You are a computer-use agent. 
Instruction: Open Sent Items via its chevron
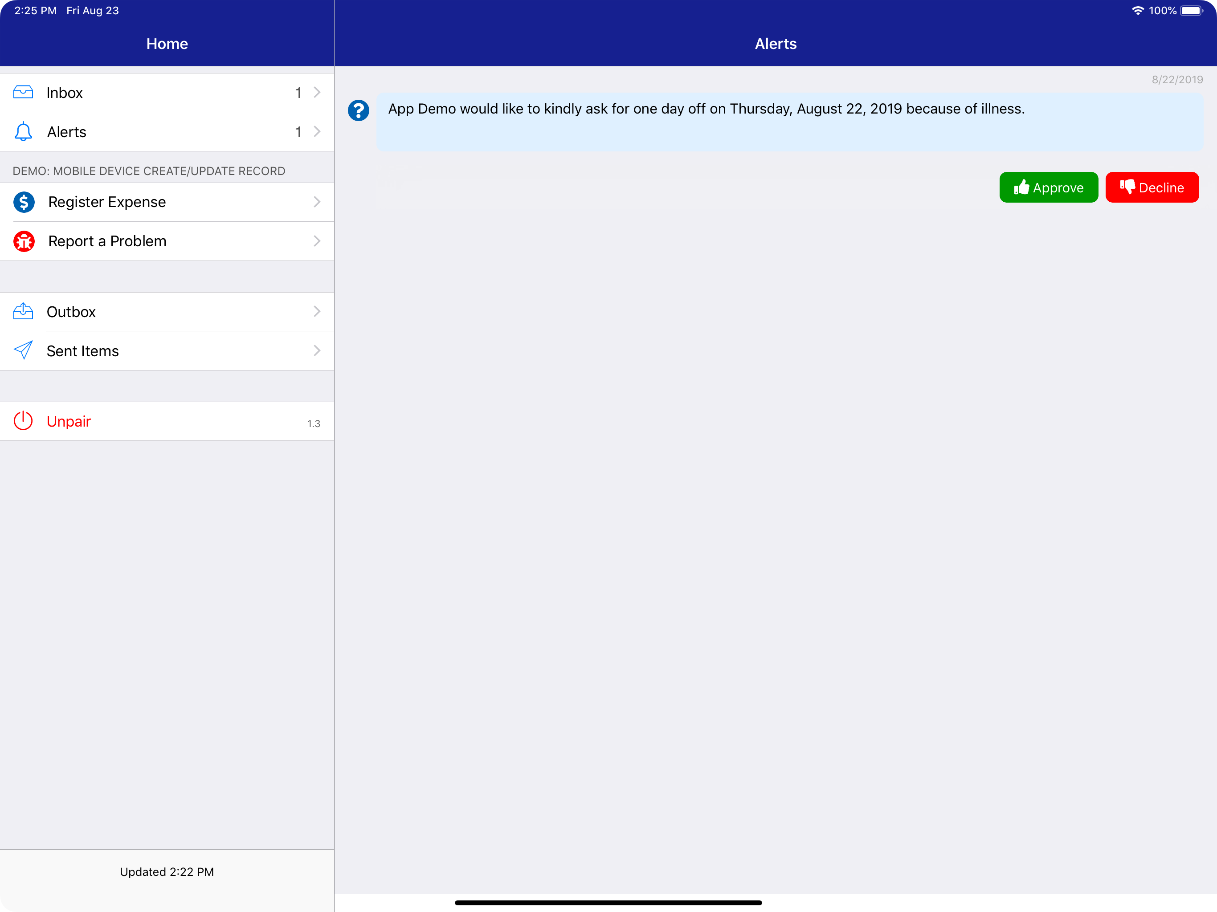click(317, 350)
